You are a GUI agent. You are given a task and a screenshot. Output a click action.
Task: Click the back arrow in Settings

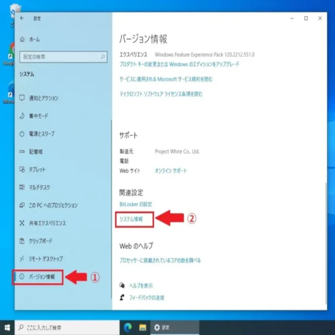[22, 18]
